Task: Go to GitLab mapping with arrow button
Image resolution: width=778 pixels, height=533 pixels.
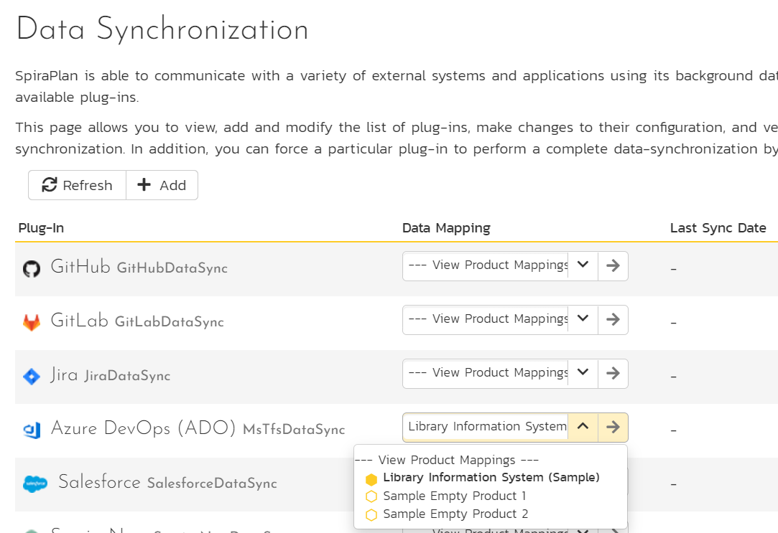Action: point(613,320)
